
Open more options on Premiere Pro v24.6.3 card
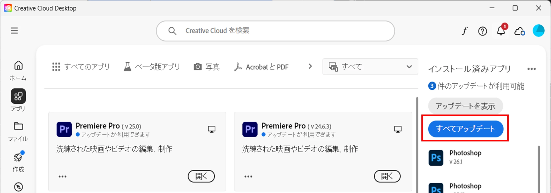tap(248, 176)
